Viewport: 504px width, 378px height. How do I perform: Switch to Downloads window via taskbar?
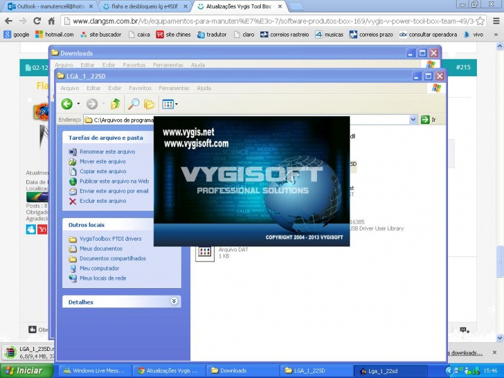coord(243,370)
